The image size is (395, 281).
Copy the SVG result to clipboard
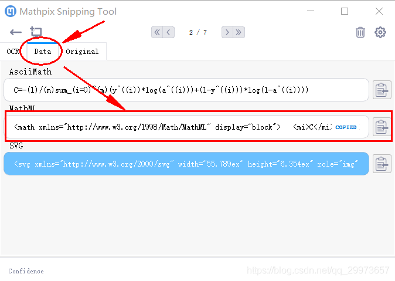tap(382, 164)
